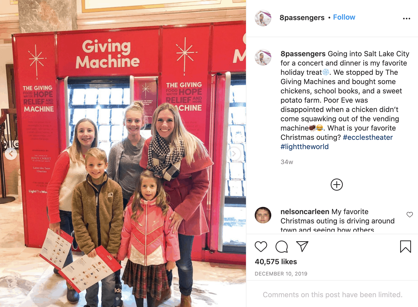View the 40,575 likes list
Image resolution: width=418 pixels, height=307 pixels.
[x=276, y=262]
